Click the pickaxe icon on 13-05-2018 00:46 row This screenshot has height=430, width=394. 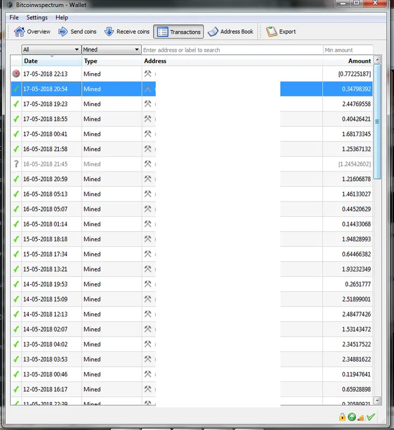tap(148, 374)
